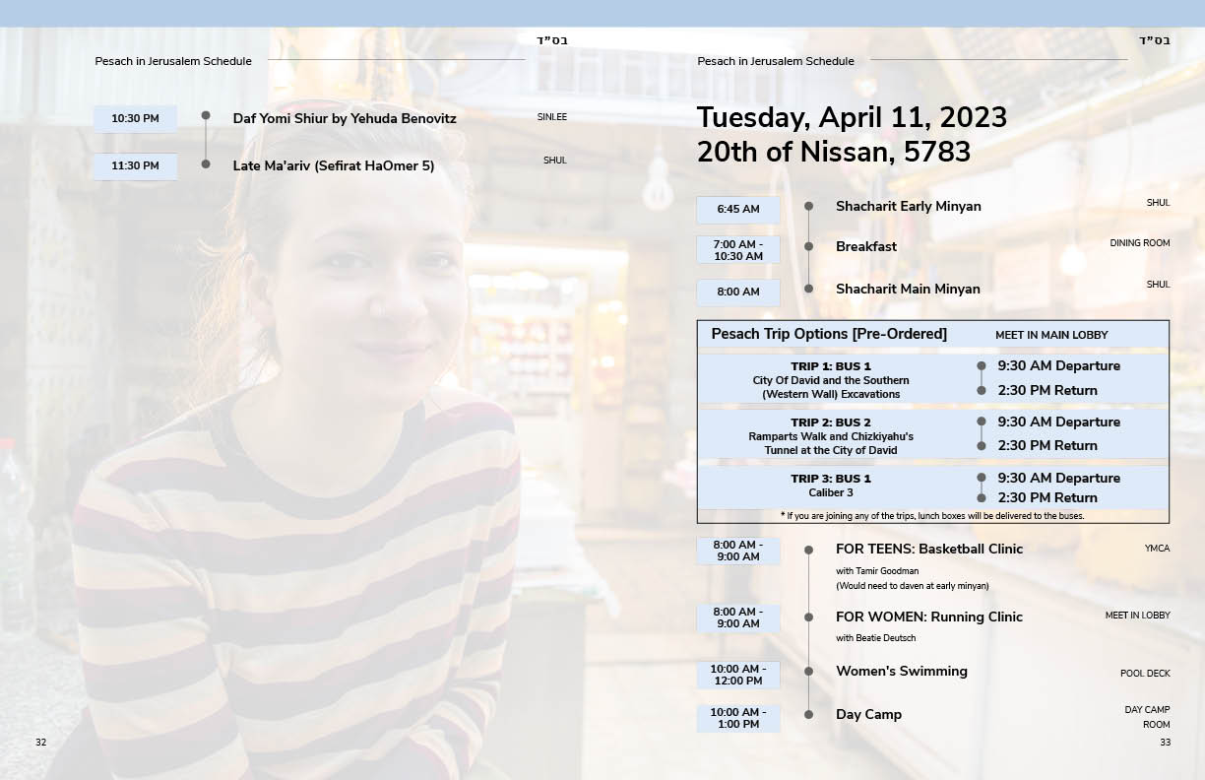Click the "YMCA" location label

pos(1157,549)
